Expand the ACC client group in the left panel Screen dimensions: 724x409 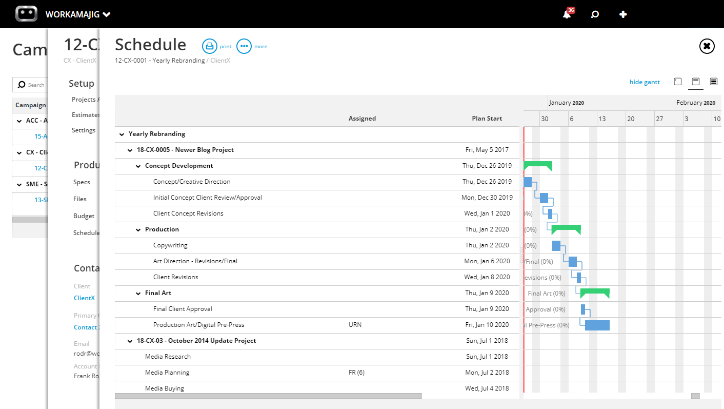pos(18,120)
